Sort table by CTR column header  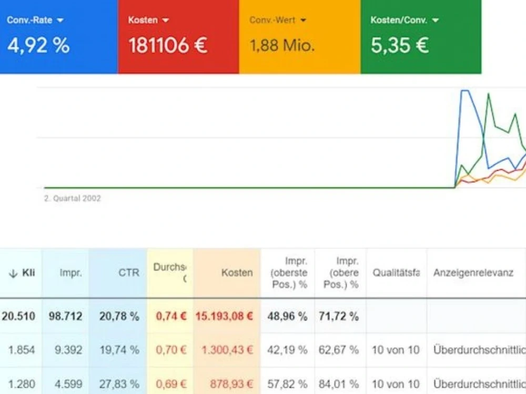tap(129, 273)
